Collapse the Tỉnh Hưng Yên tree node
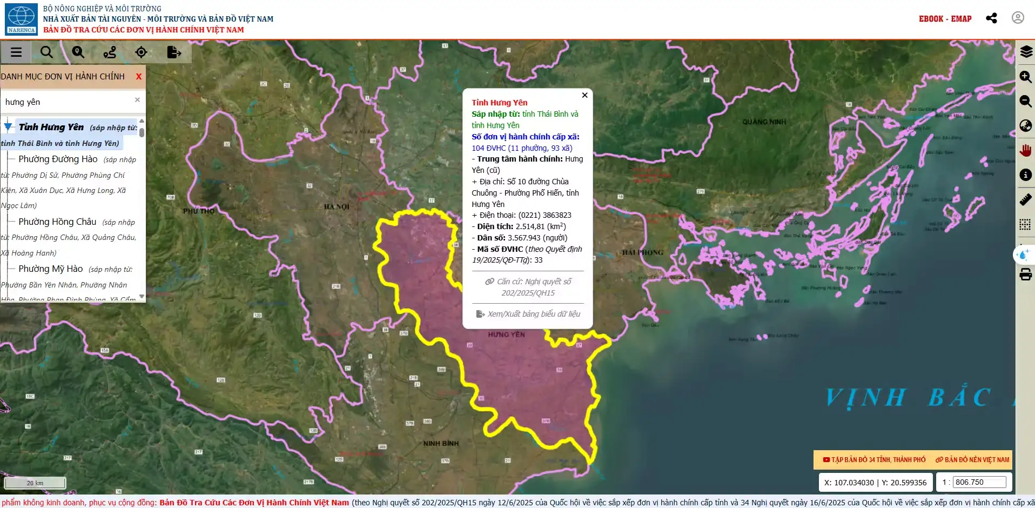 8,127
